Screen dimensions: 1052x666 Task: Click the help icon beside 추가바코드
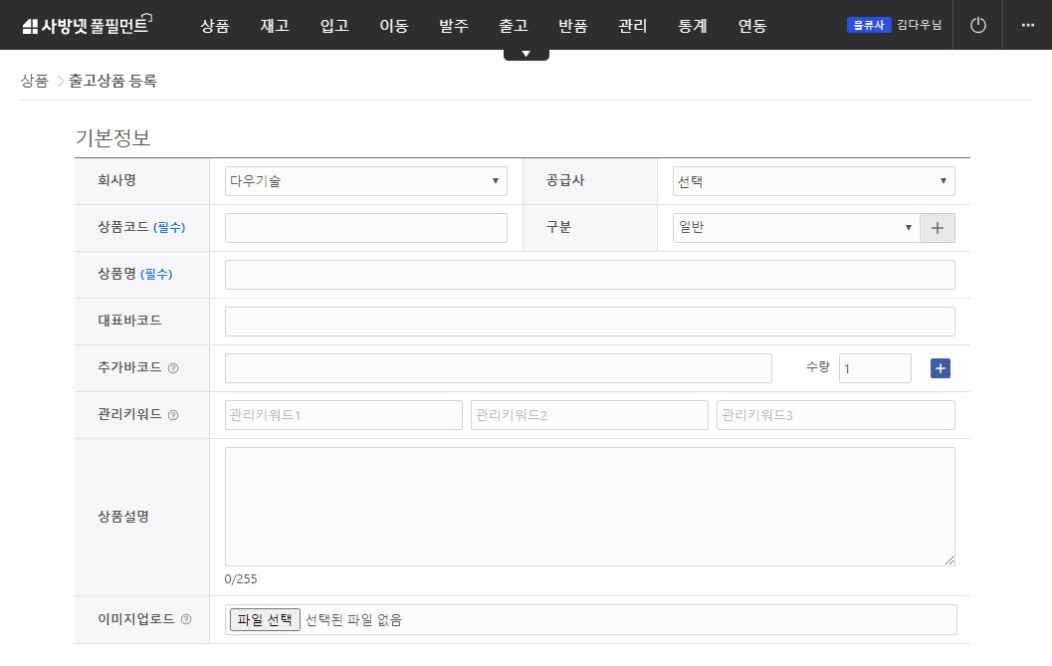(x=173, y=368)
